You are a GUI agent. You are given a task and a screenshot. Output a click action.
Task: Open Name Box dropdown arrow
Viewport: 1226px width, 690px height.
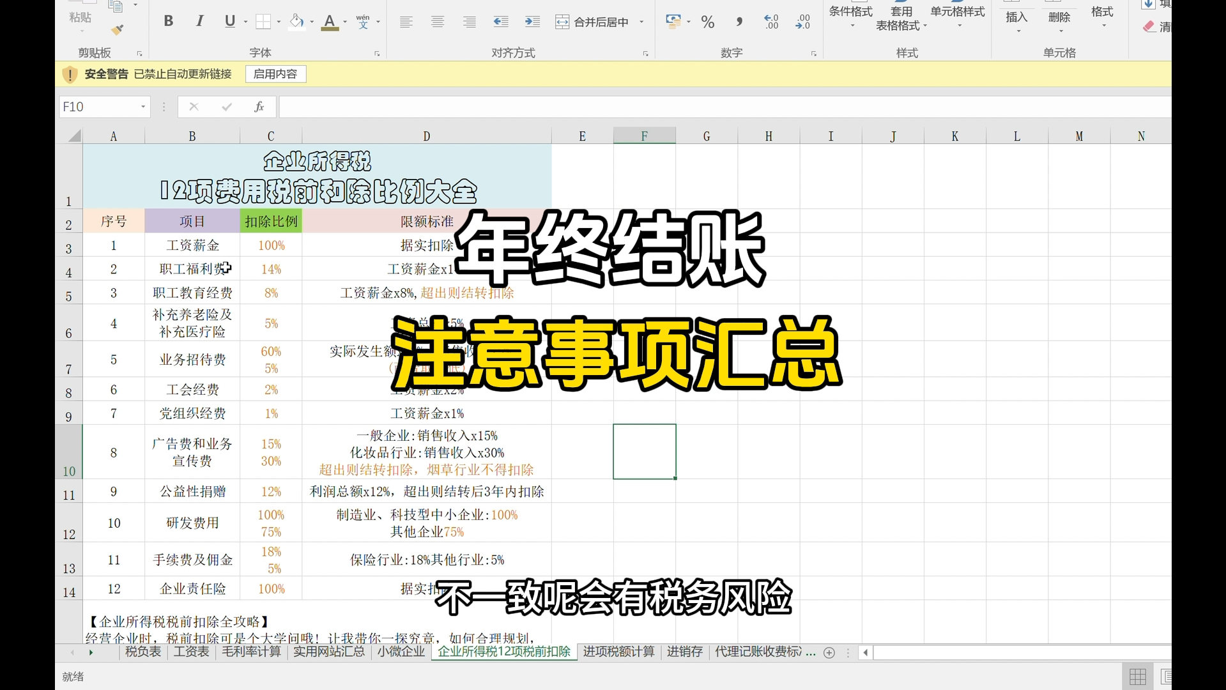point(143,107)
